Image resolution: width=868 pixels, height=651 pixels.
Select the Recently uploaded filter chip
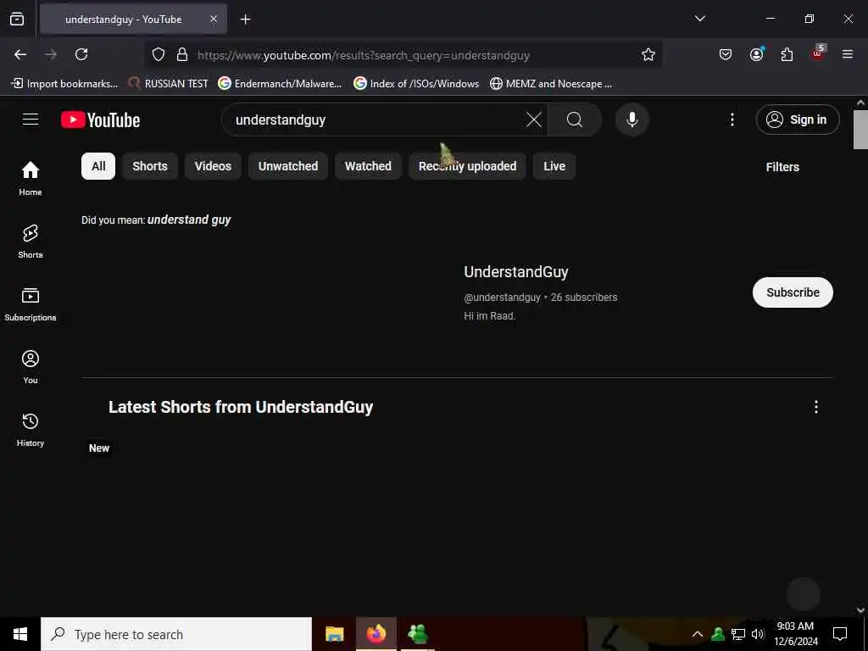467,166
